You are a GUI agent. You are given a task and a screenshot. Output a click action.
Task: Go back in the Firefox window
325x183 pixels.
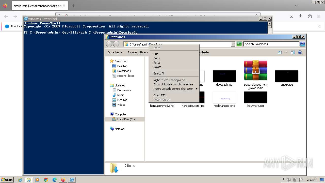[6, 16]
